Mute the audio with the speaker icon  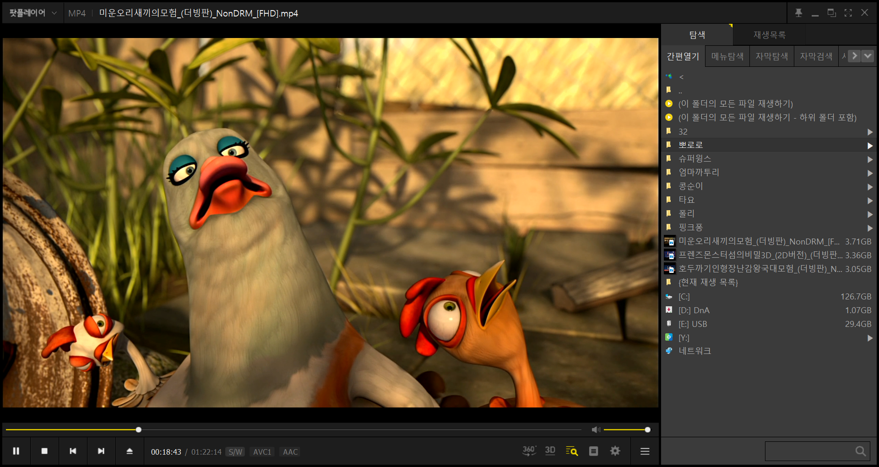[596, 429]
